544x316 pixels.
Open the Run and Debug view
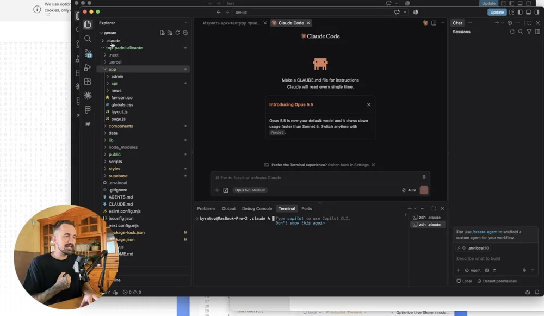pyautogui.click(x=88, y=67)
